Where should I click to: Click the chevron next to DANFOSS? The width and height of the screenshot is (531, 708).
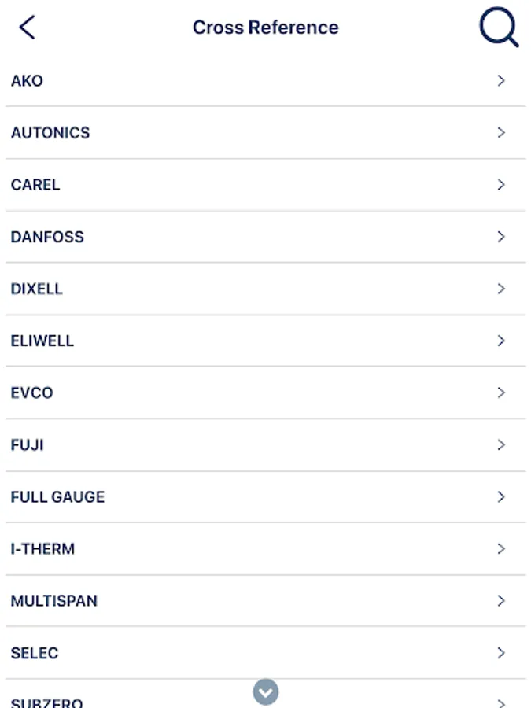click(x=501, y=237)
